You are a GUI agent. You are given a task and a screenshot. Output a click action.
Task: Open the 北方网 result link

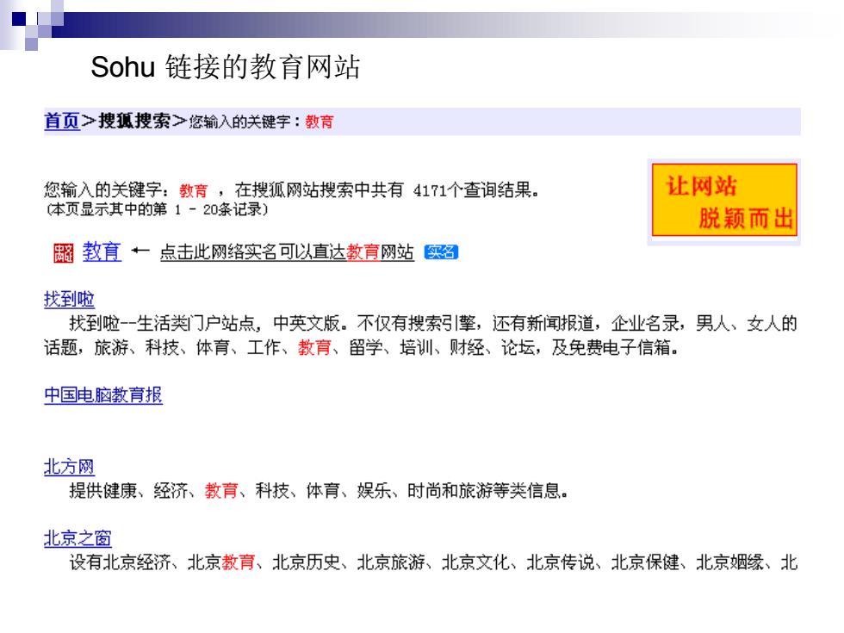tap(69, 467)
